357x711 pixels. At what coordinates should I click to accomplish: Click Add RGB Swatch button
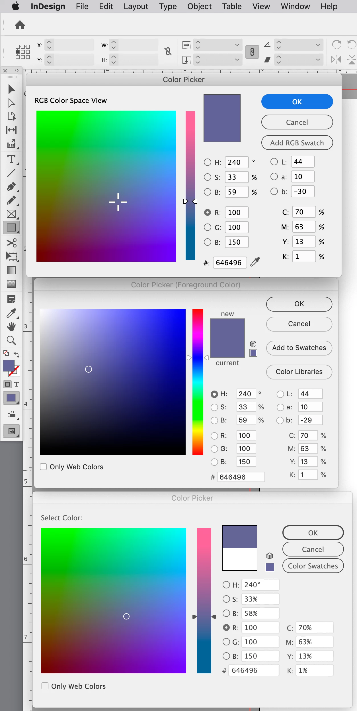pos(297,143)
